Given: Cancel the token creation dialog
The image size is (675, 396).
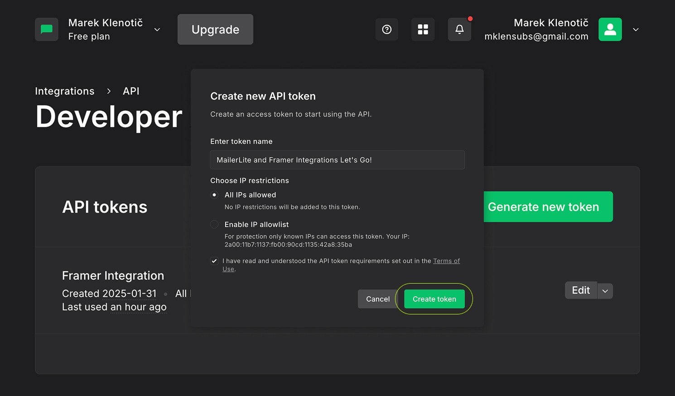Looking at the screenshot, I should (x=377, y=299).
